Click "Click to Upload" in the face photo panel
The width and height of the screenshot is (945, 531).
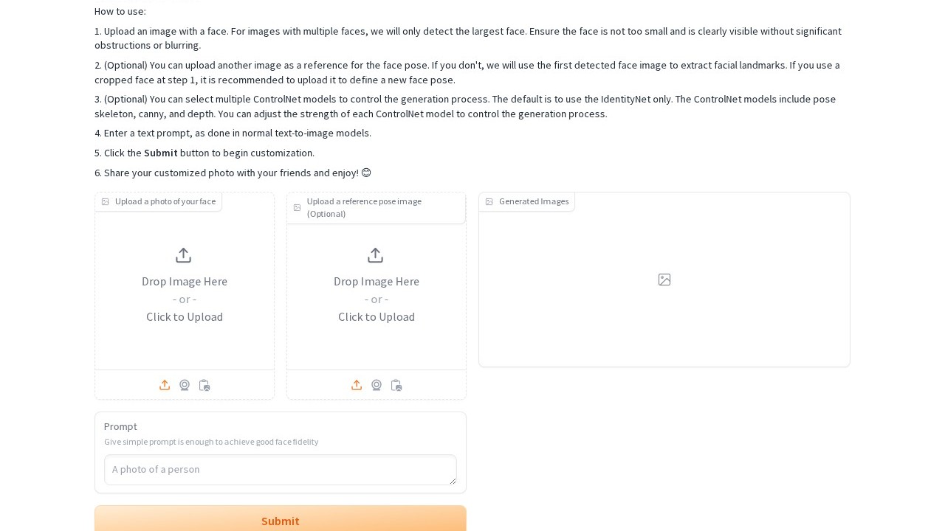(x=185, y=316)
